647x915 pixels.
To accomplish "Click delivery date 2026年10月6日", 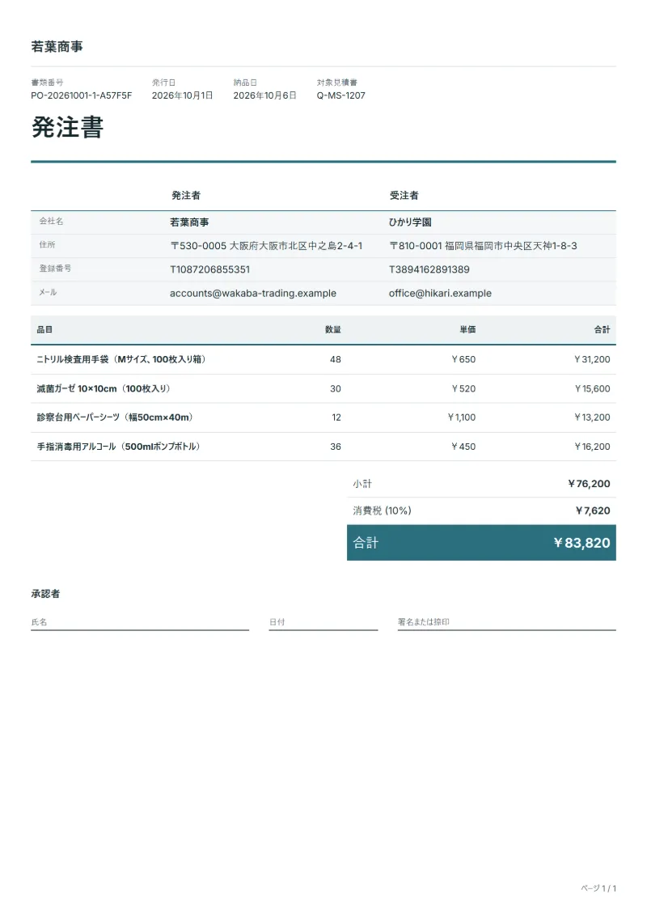I will tap(264, 95).
